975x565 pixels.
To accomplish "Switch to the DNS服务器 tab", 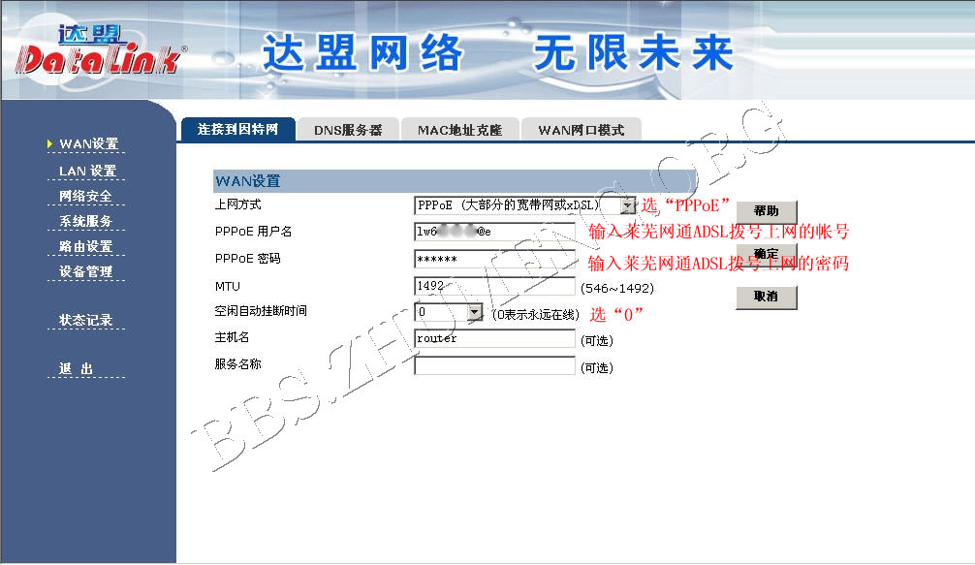I will (x=348, y=130).
